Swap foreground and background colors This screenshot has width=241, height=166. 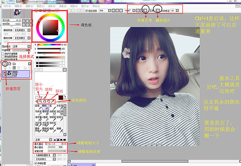(65, 97)
